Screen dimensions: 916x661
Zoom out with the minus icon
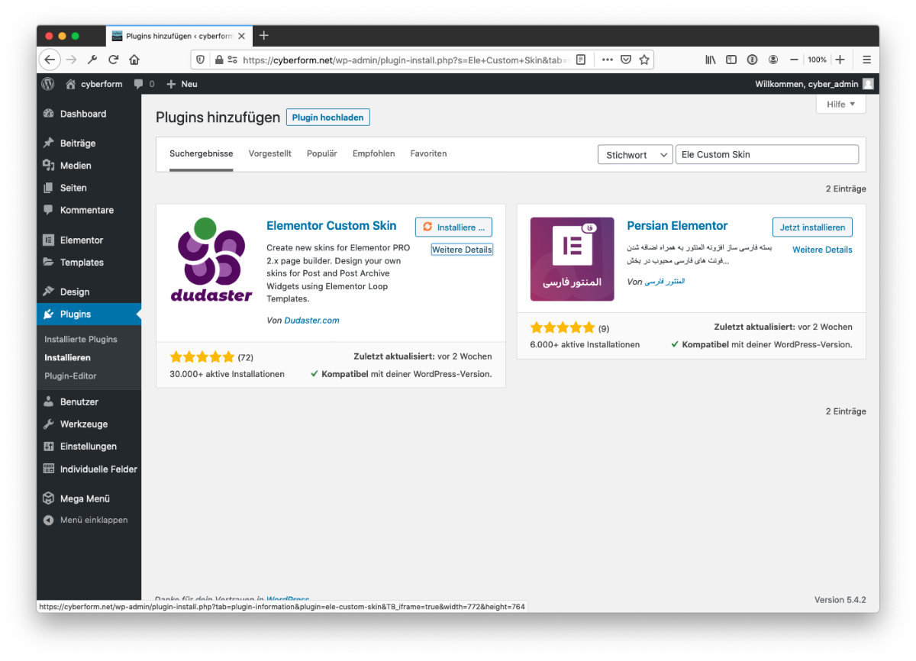pyautogui.click(x=794, y=60)
